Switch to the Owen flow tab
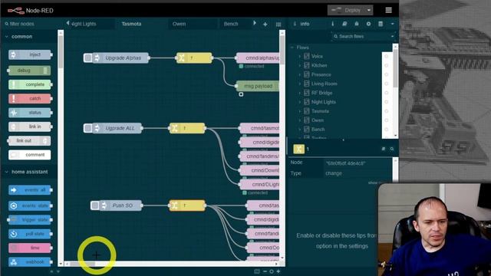Image resolution: width=491 pixels, height=276 pixels. [179, 24]
